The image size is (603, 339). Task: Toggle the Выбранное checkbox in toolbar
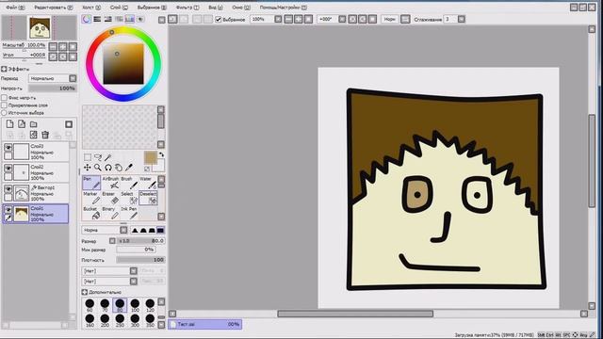218,19
